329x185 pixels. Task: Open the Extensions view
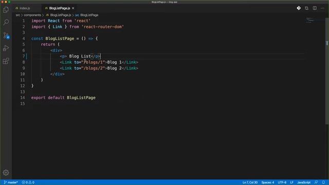tap(6, 61)
